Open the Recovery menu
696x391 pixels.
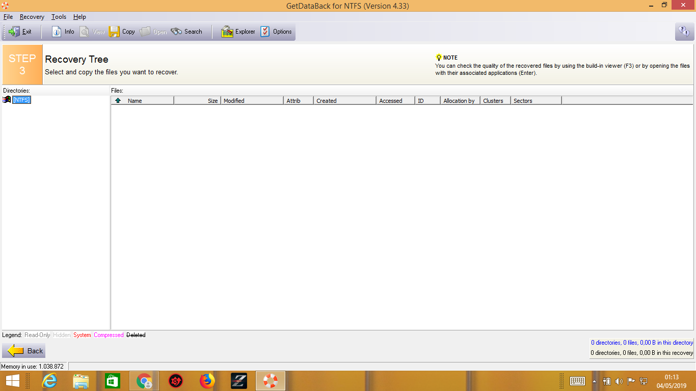point(32,17)
